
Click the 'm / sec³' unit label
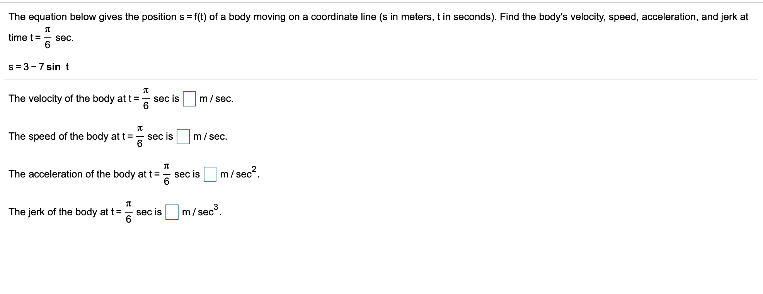tap(201, 211)
